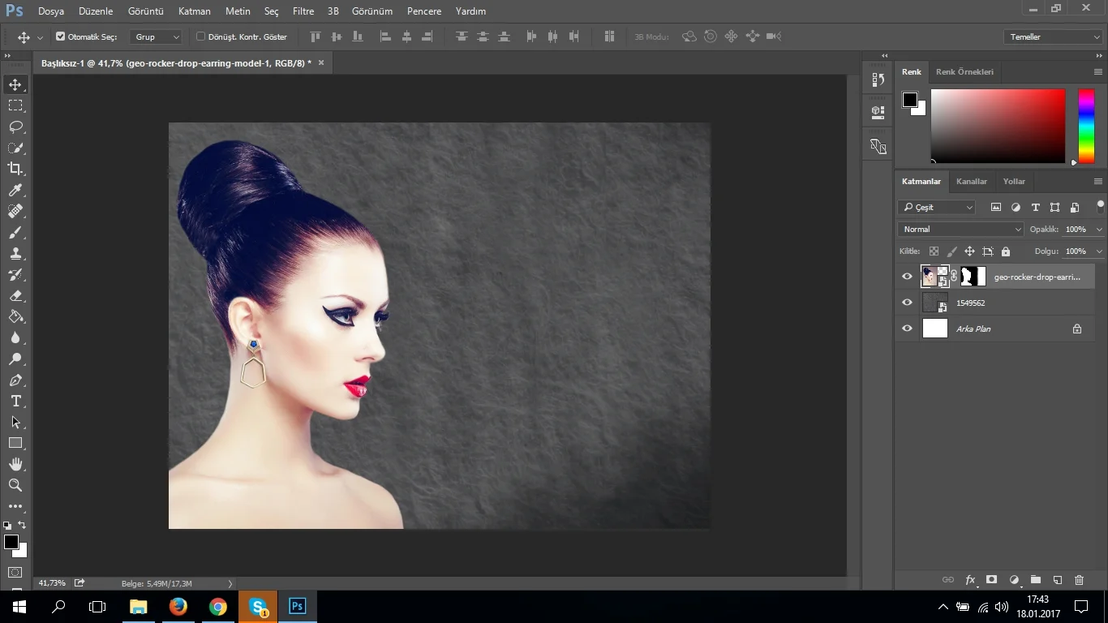Toggle lock position icon
Viewport: 1108px width, 623px height.
[x=969, y=251]
